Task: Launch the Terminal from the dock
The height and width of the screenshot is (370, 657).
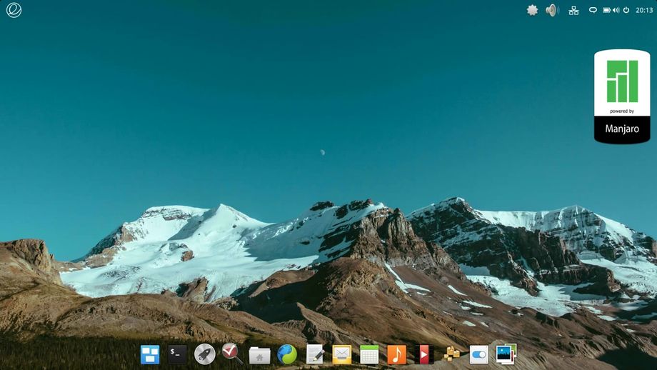Action: tap(177, 354)
